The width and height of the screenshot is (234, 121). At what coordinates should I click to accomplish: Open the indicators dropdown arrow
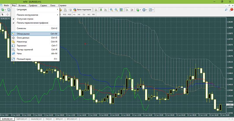point(140,10)
